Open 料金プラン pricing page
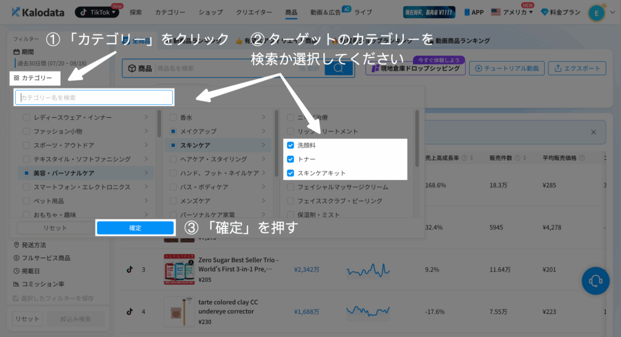Viewport: 621px width, 337px height. click(560, 12)
